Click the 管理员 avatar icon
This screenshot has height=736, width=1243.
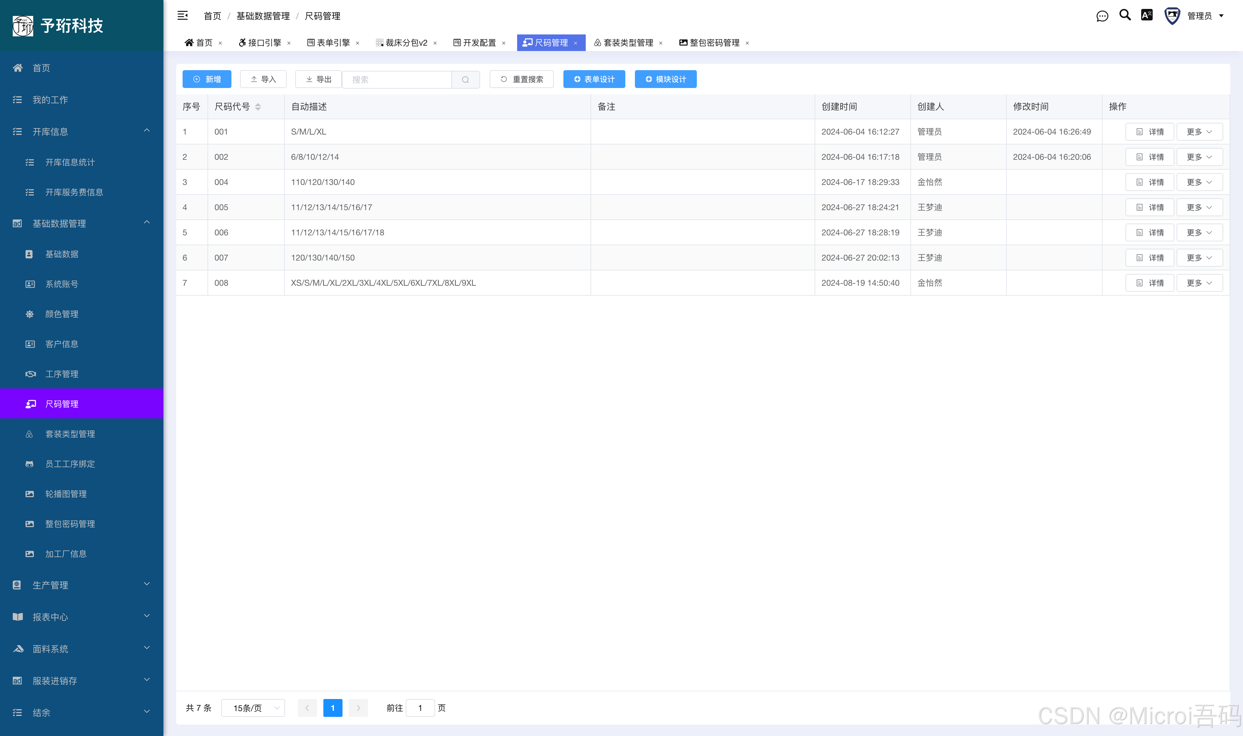click(1172, 16)
